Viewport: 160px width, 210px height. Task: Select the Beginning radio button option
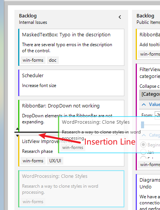tap(143, 145)
